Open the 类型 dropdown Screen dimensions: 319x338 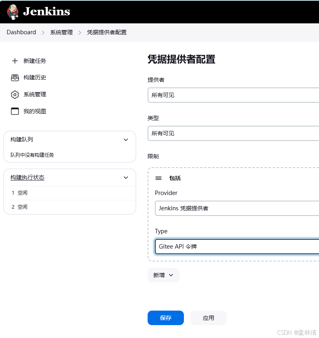234,133
